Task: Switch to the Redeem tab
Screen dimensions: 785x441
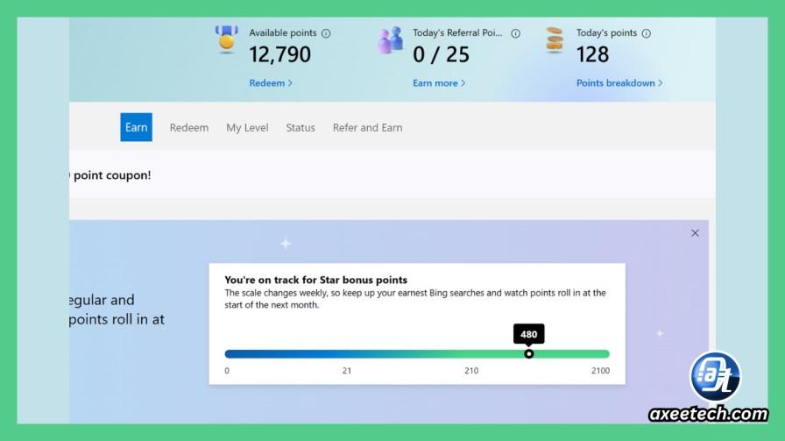Action: coord(189,128)
